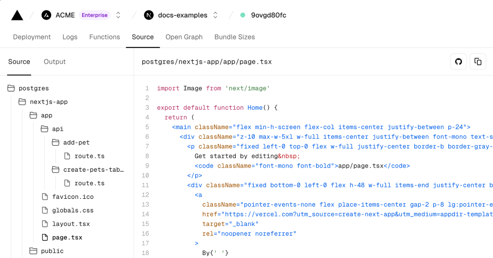Open the ACME team switcher
Image resolution: width=493 pixels, height=258 pixels.
[118, 15]
